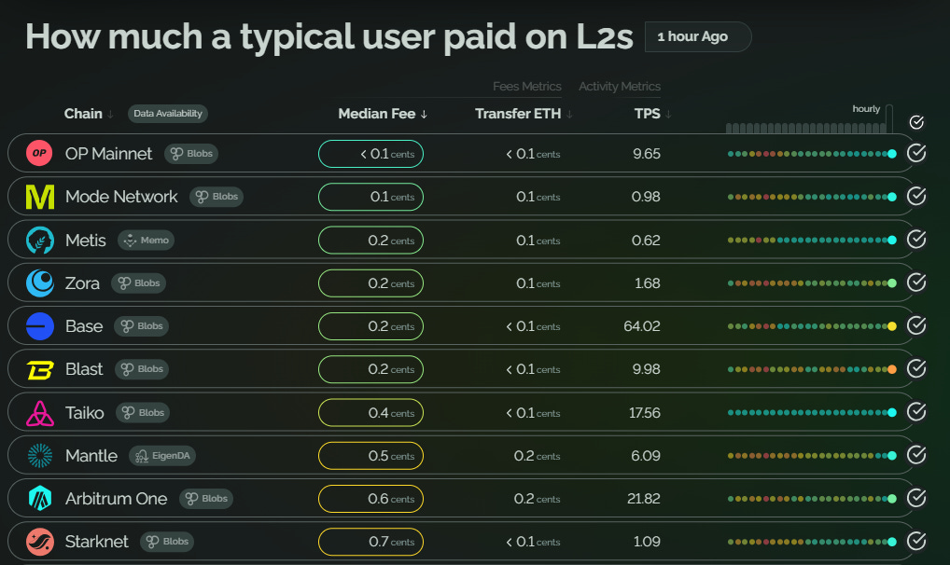Click the Taiko chain logo
Image resolution: width=950 pixels, height=565 pixels.
coord(40,413)
